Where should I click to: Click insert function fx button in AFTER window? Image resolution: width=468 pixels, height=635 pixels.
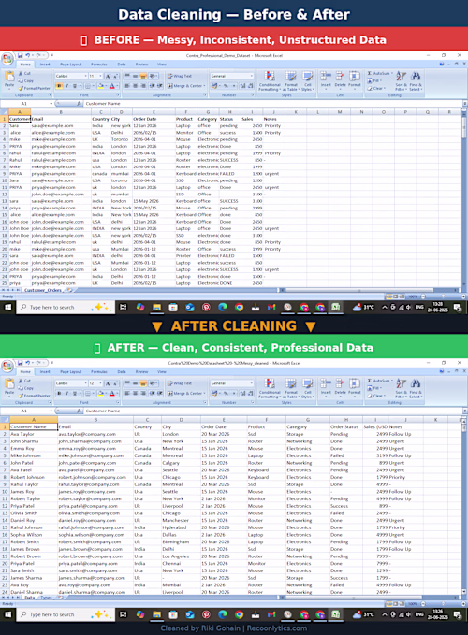(x=79, y=411)
